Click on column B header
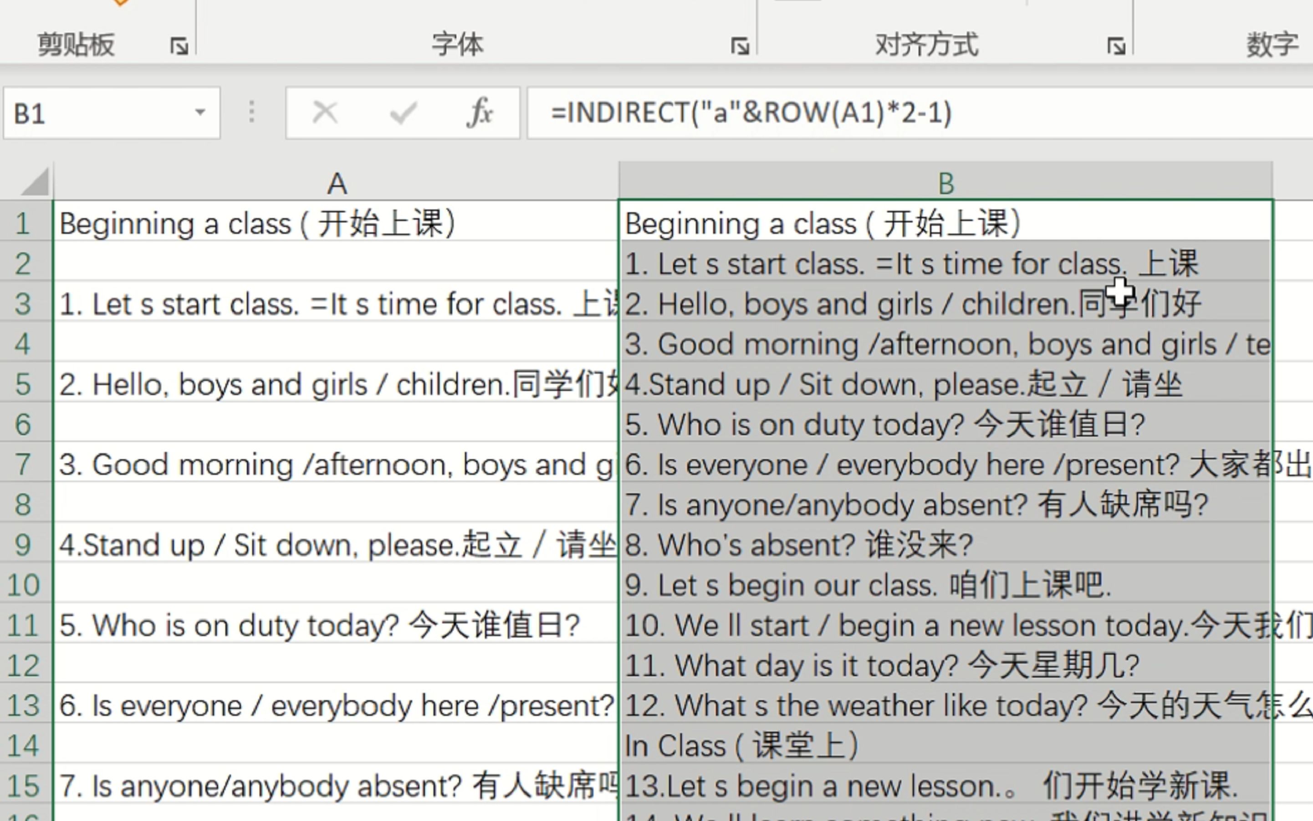Screen dimensions: 1313x821 (945, 183)
